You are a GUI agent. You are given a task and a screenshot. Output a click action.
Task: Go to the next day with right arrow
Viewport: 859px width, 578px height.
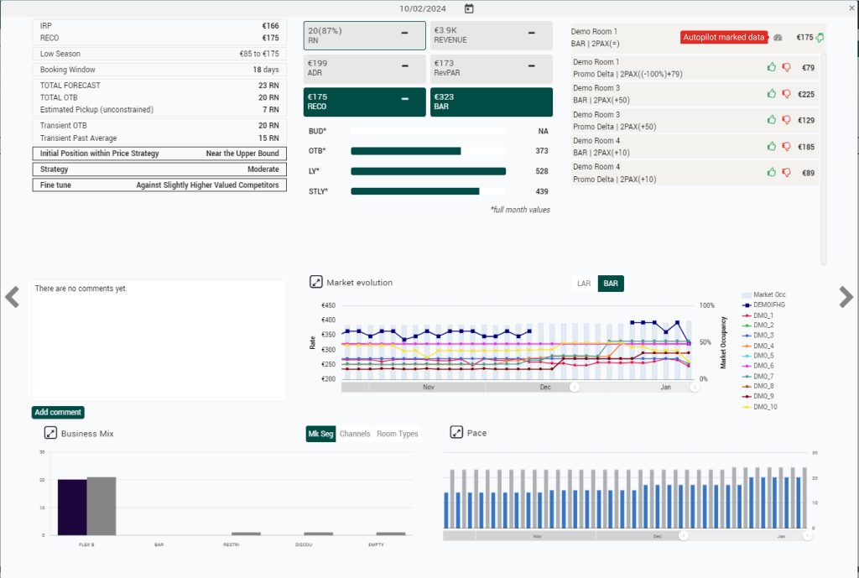(x=846, y=297)
